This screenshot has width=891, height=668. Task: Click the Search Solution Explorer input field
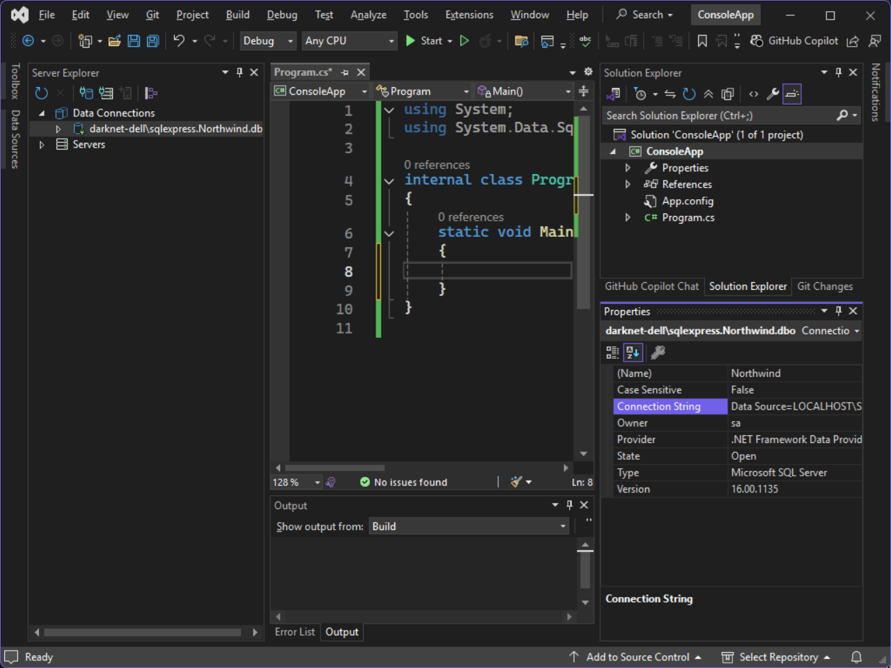point(718,116)
